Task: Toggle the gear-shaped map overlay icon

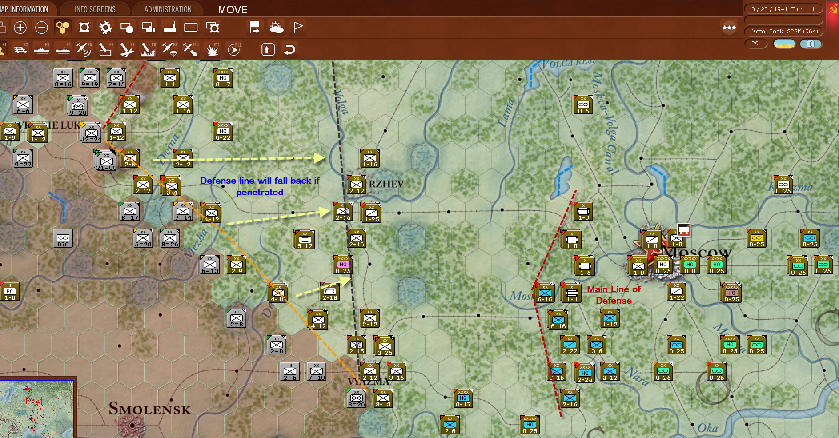Action: point(105,28)
